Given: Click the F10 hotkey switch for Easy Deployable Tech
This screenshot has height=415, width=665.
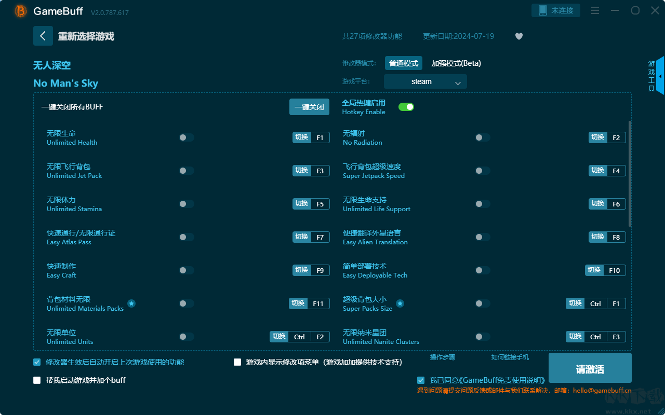Looking at the screenshot, I should pos(605,270).
